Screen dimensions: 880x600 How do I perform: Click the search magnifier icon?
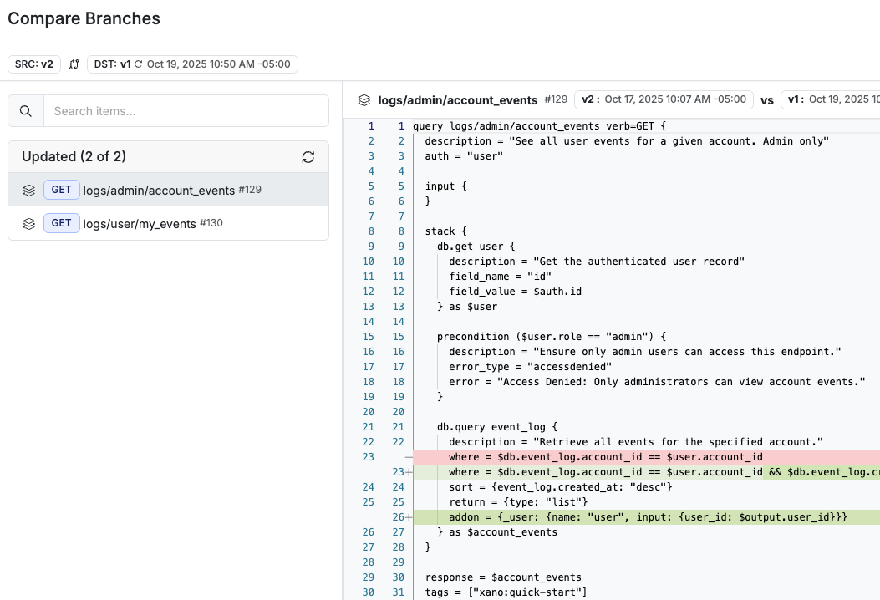(26, 111)
